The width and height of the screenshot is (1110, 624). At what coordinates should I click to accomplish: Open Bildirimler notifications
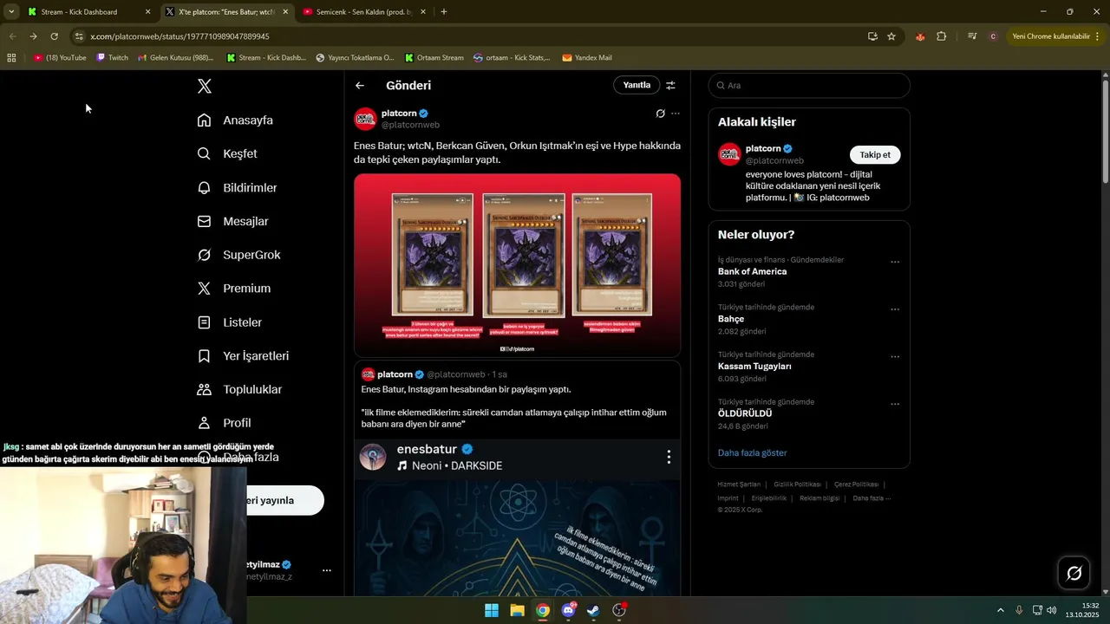click(x=237, y=187)
